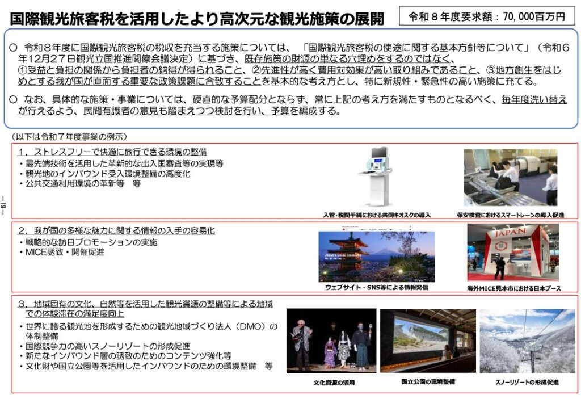Screen dimensions: 581x399
Task: Open the pagoda and Mt. Fuji website image
Action: tap(376, 255)
